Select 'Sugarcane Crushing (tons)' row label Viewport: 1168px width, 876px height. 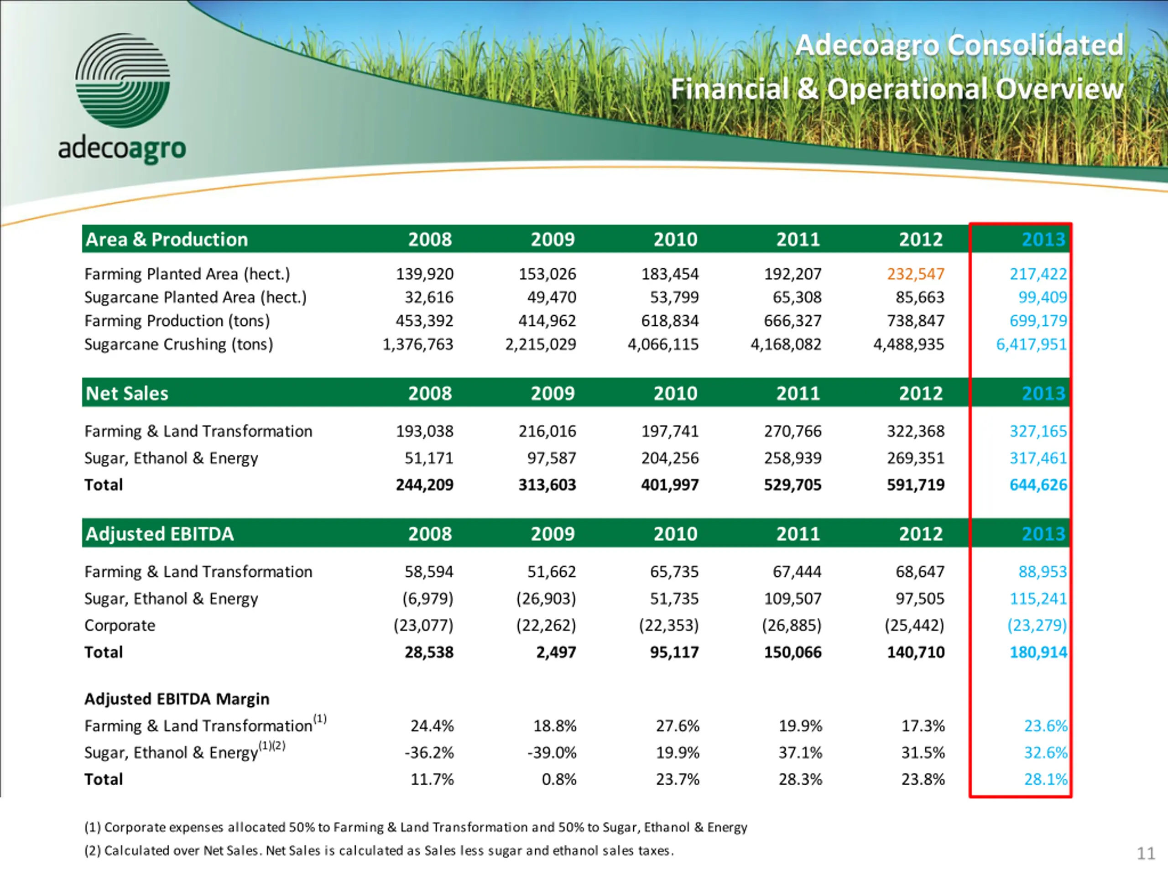178,344
